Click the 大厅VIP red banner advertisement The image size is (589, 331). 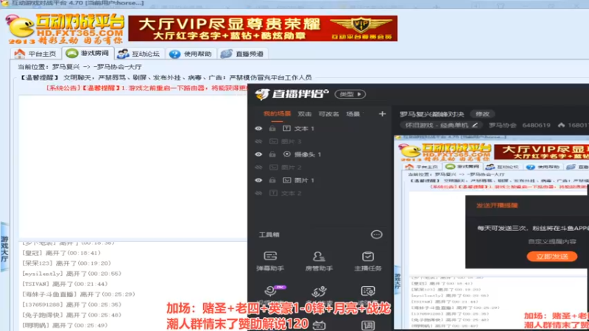[x=263, y=28]
